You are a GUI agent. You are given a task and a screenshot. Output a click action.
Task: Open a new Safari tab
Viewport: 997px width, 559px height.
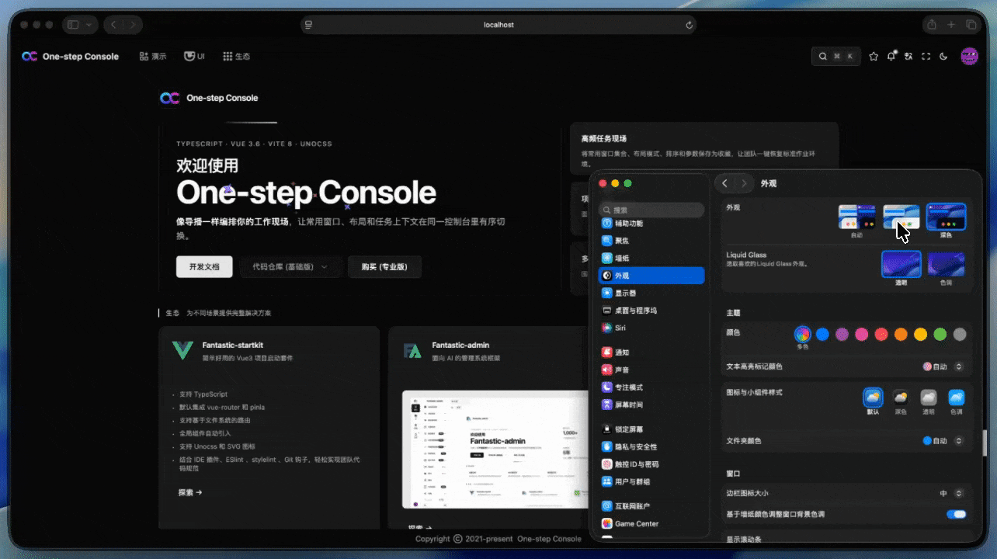pyautogui.click(x=951, y=25)
